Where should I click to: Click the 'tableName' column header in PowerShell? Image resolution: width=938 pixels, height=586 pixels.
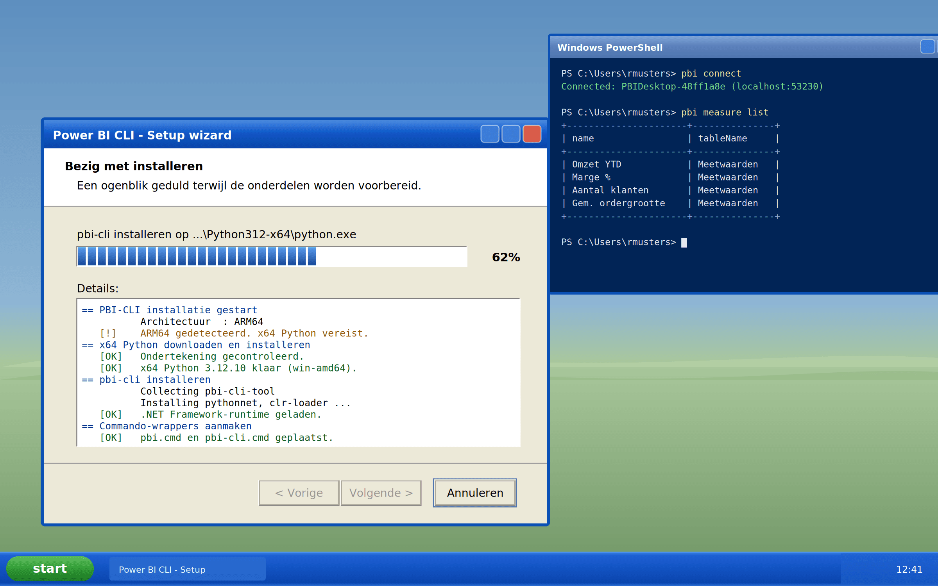(722, 138)
